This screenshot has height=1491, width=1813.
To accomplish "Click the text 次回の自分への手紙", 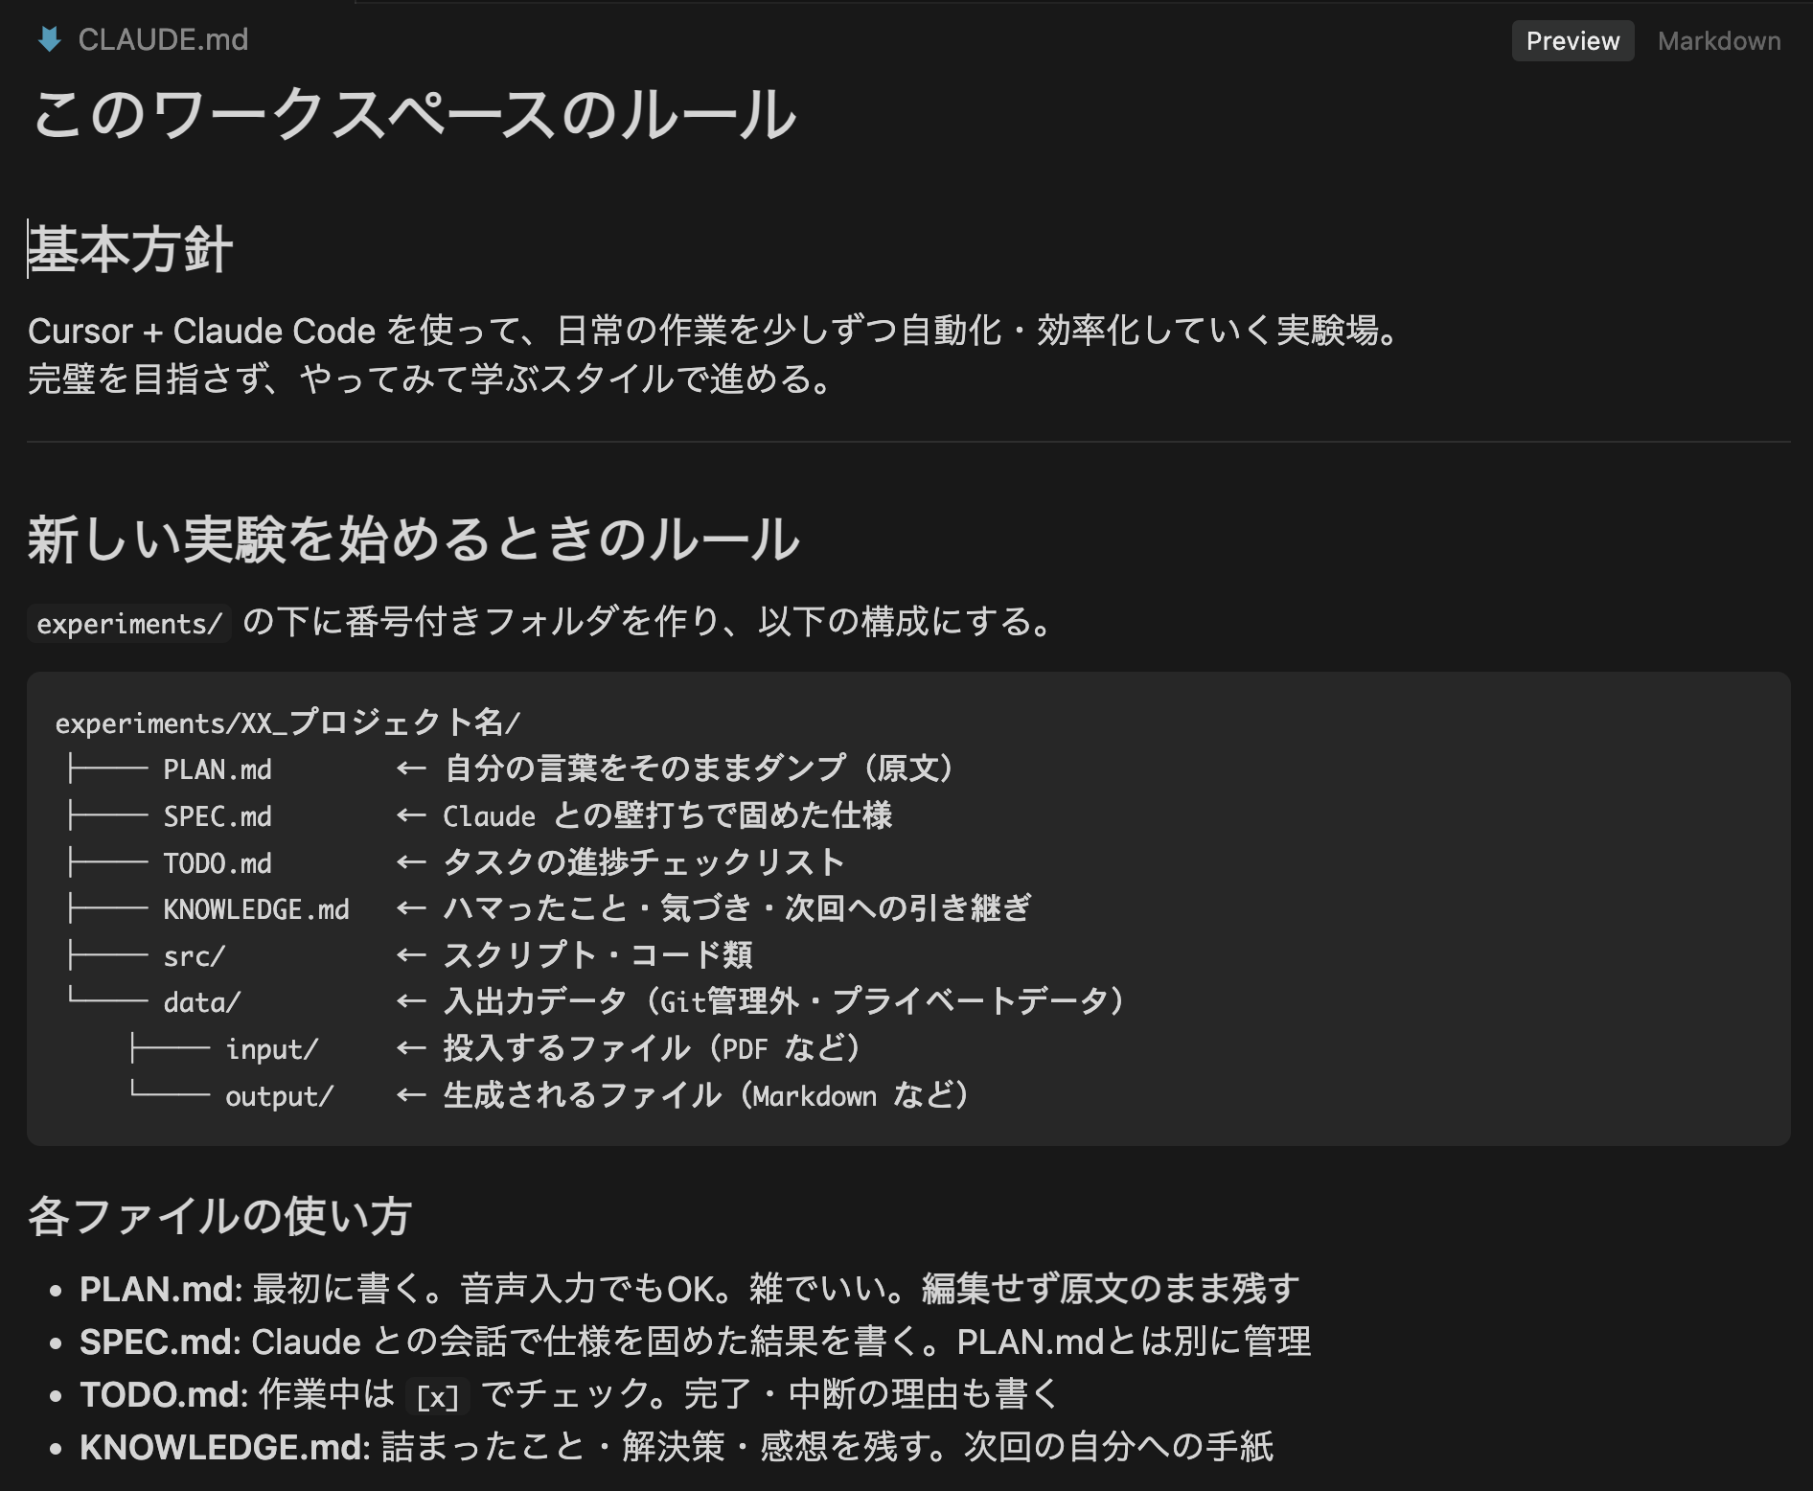I will pos(1118,1447).
